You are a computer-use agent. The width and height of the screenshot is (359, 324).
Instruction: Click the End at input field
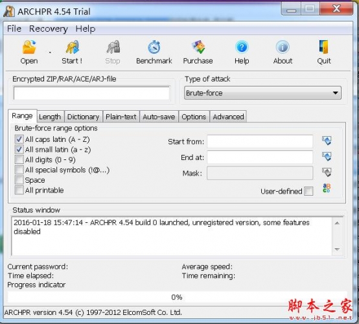260,157
